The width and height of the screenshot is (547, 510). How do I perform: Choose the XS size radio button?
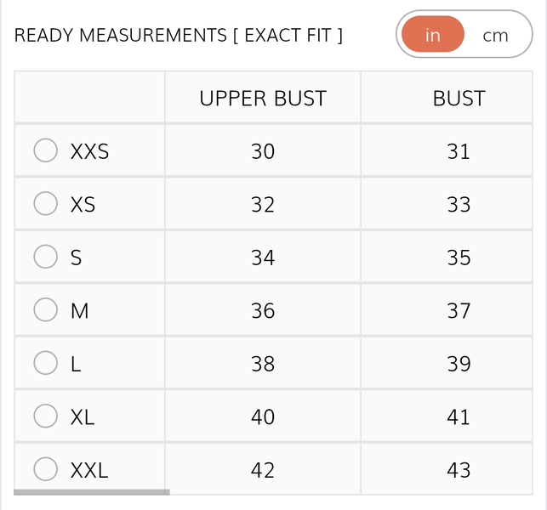45,204
